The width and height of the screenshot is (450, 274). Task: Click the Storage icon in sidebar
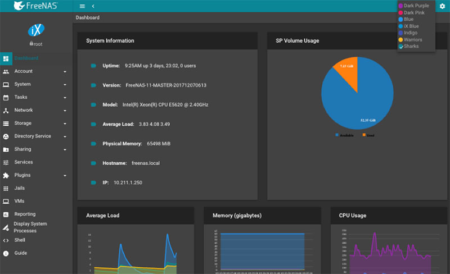[6, 124]
